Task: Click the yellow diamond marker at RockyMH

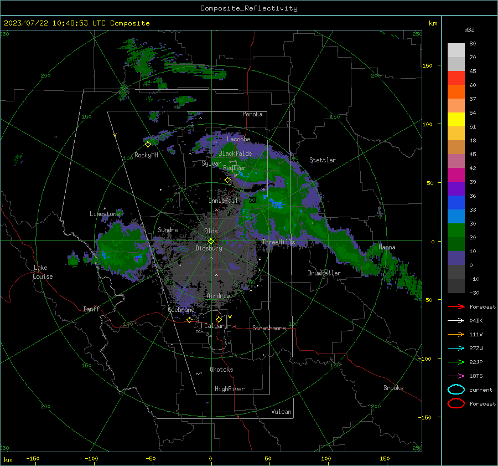Action: [x=148, y=145]
